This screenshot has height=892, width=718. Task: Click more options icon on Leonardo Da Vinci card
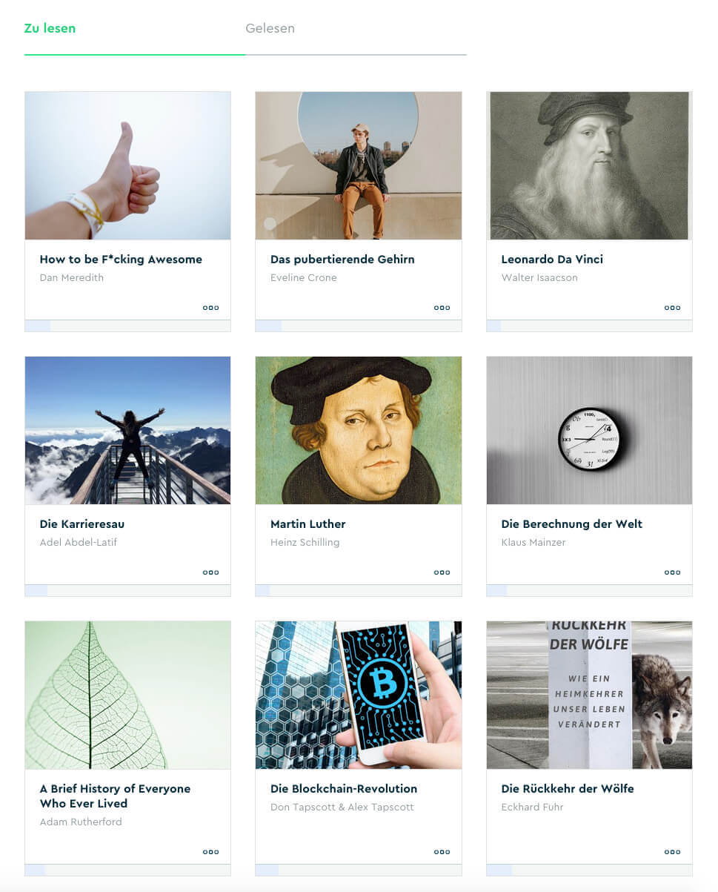pos(673,308)
